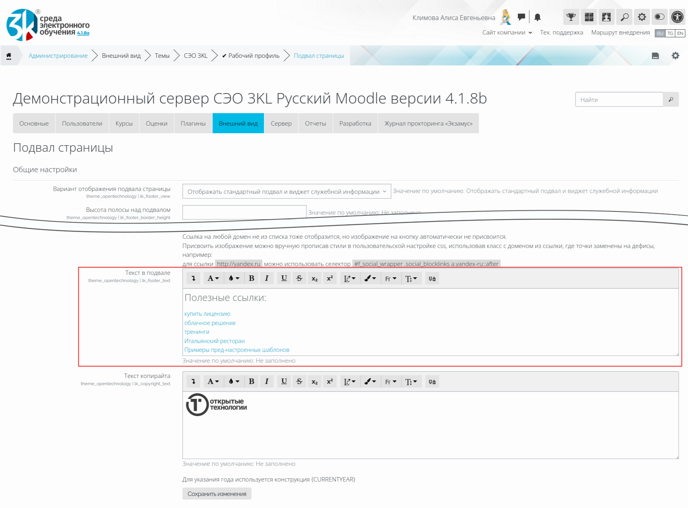Viewport: 688px width, 508px height.
Task: Apply Underline in Текст копирайта editor
Action: (284, 381)
